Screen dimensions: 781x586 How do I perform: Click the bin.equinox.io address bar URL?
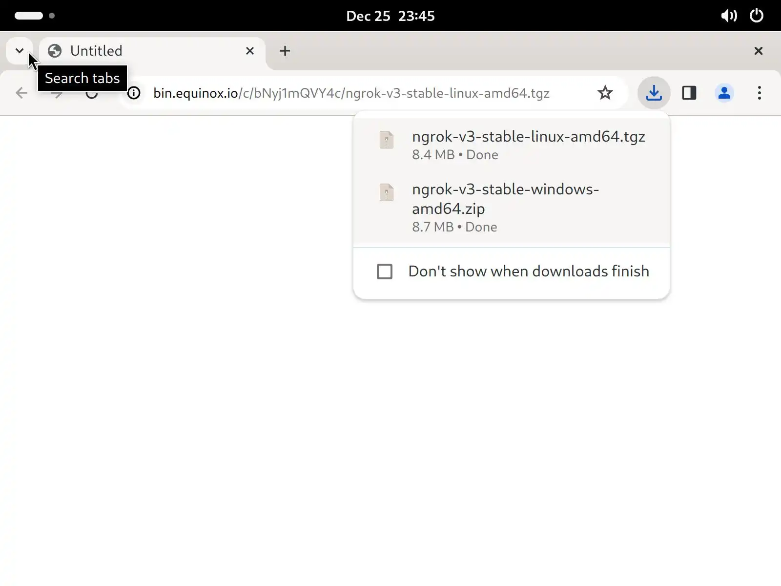[351, 93]
